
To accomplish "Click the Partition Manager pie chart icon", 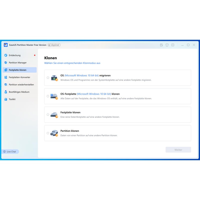I will click(x=6, y=63).
